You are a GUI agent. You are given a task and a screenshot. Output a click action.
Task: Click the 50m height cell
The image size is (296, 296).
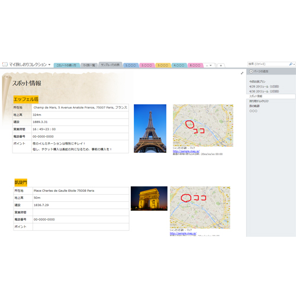(x=81, y=198)
